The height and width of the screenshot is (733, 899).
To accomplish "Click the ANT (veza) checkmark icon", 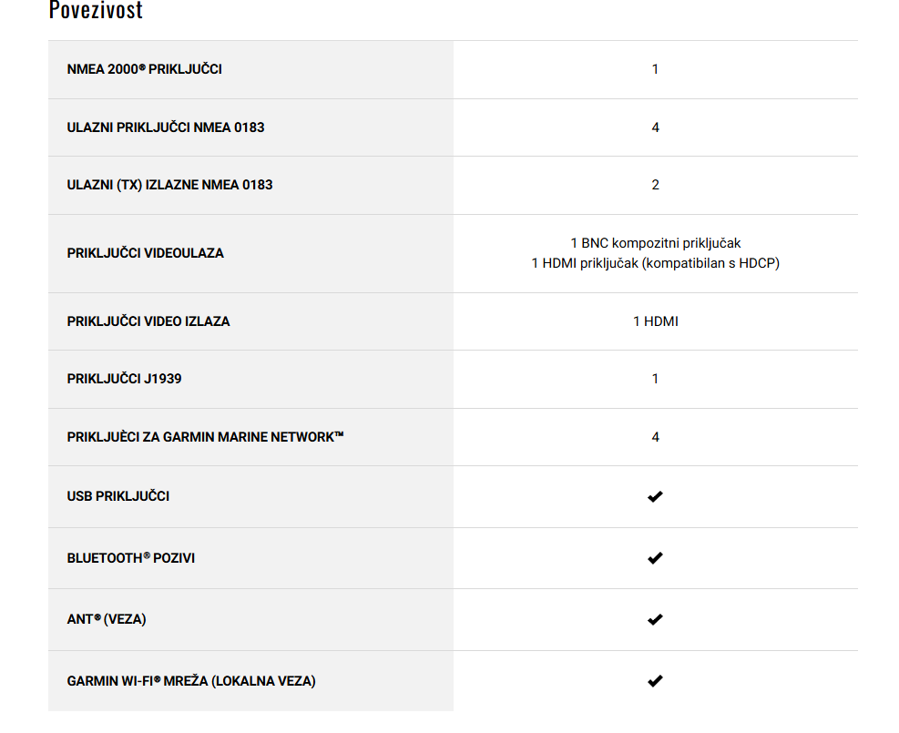I will coord(655,619).
